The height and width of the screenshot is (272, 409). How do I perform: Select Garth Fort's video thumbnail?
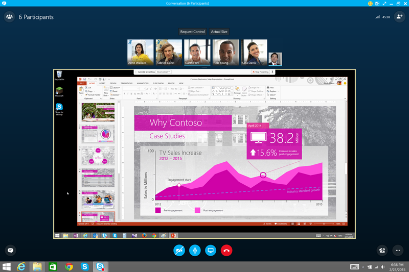coord(197,52)
